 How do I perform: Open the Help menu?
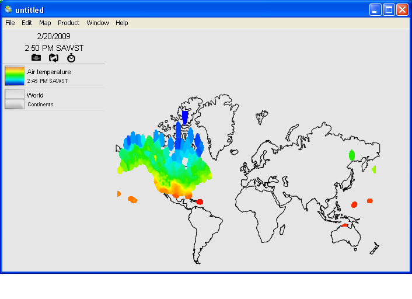(122, 23)
